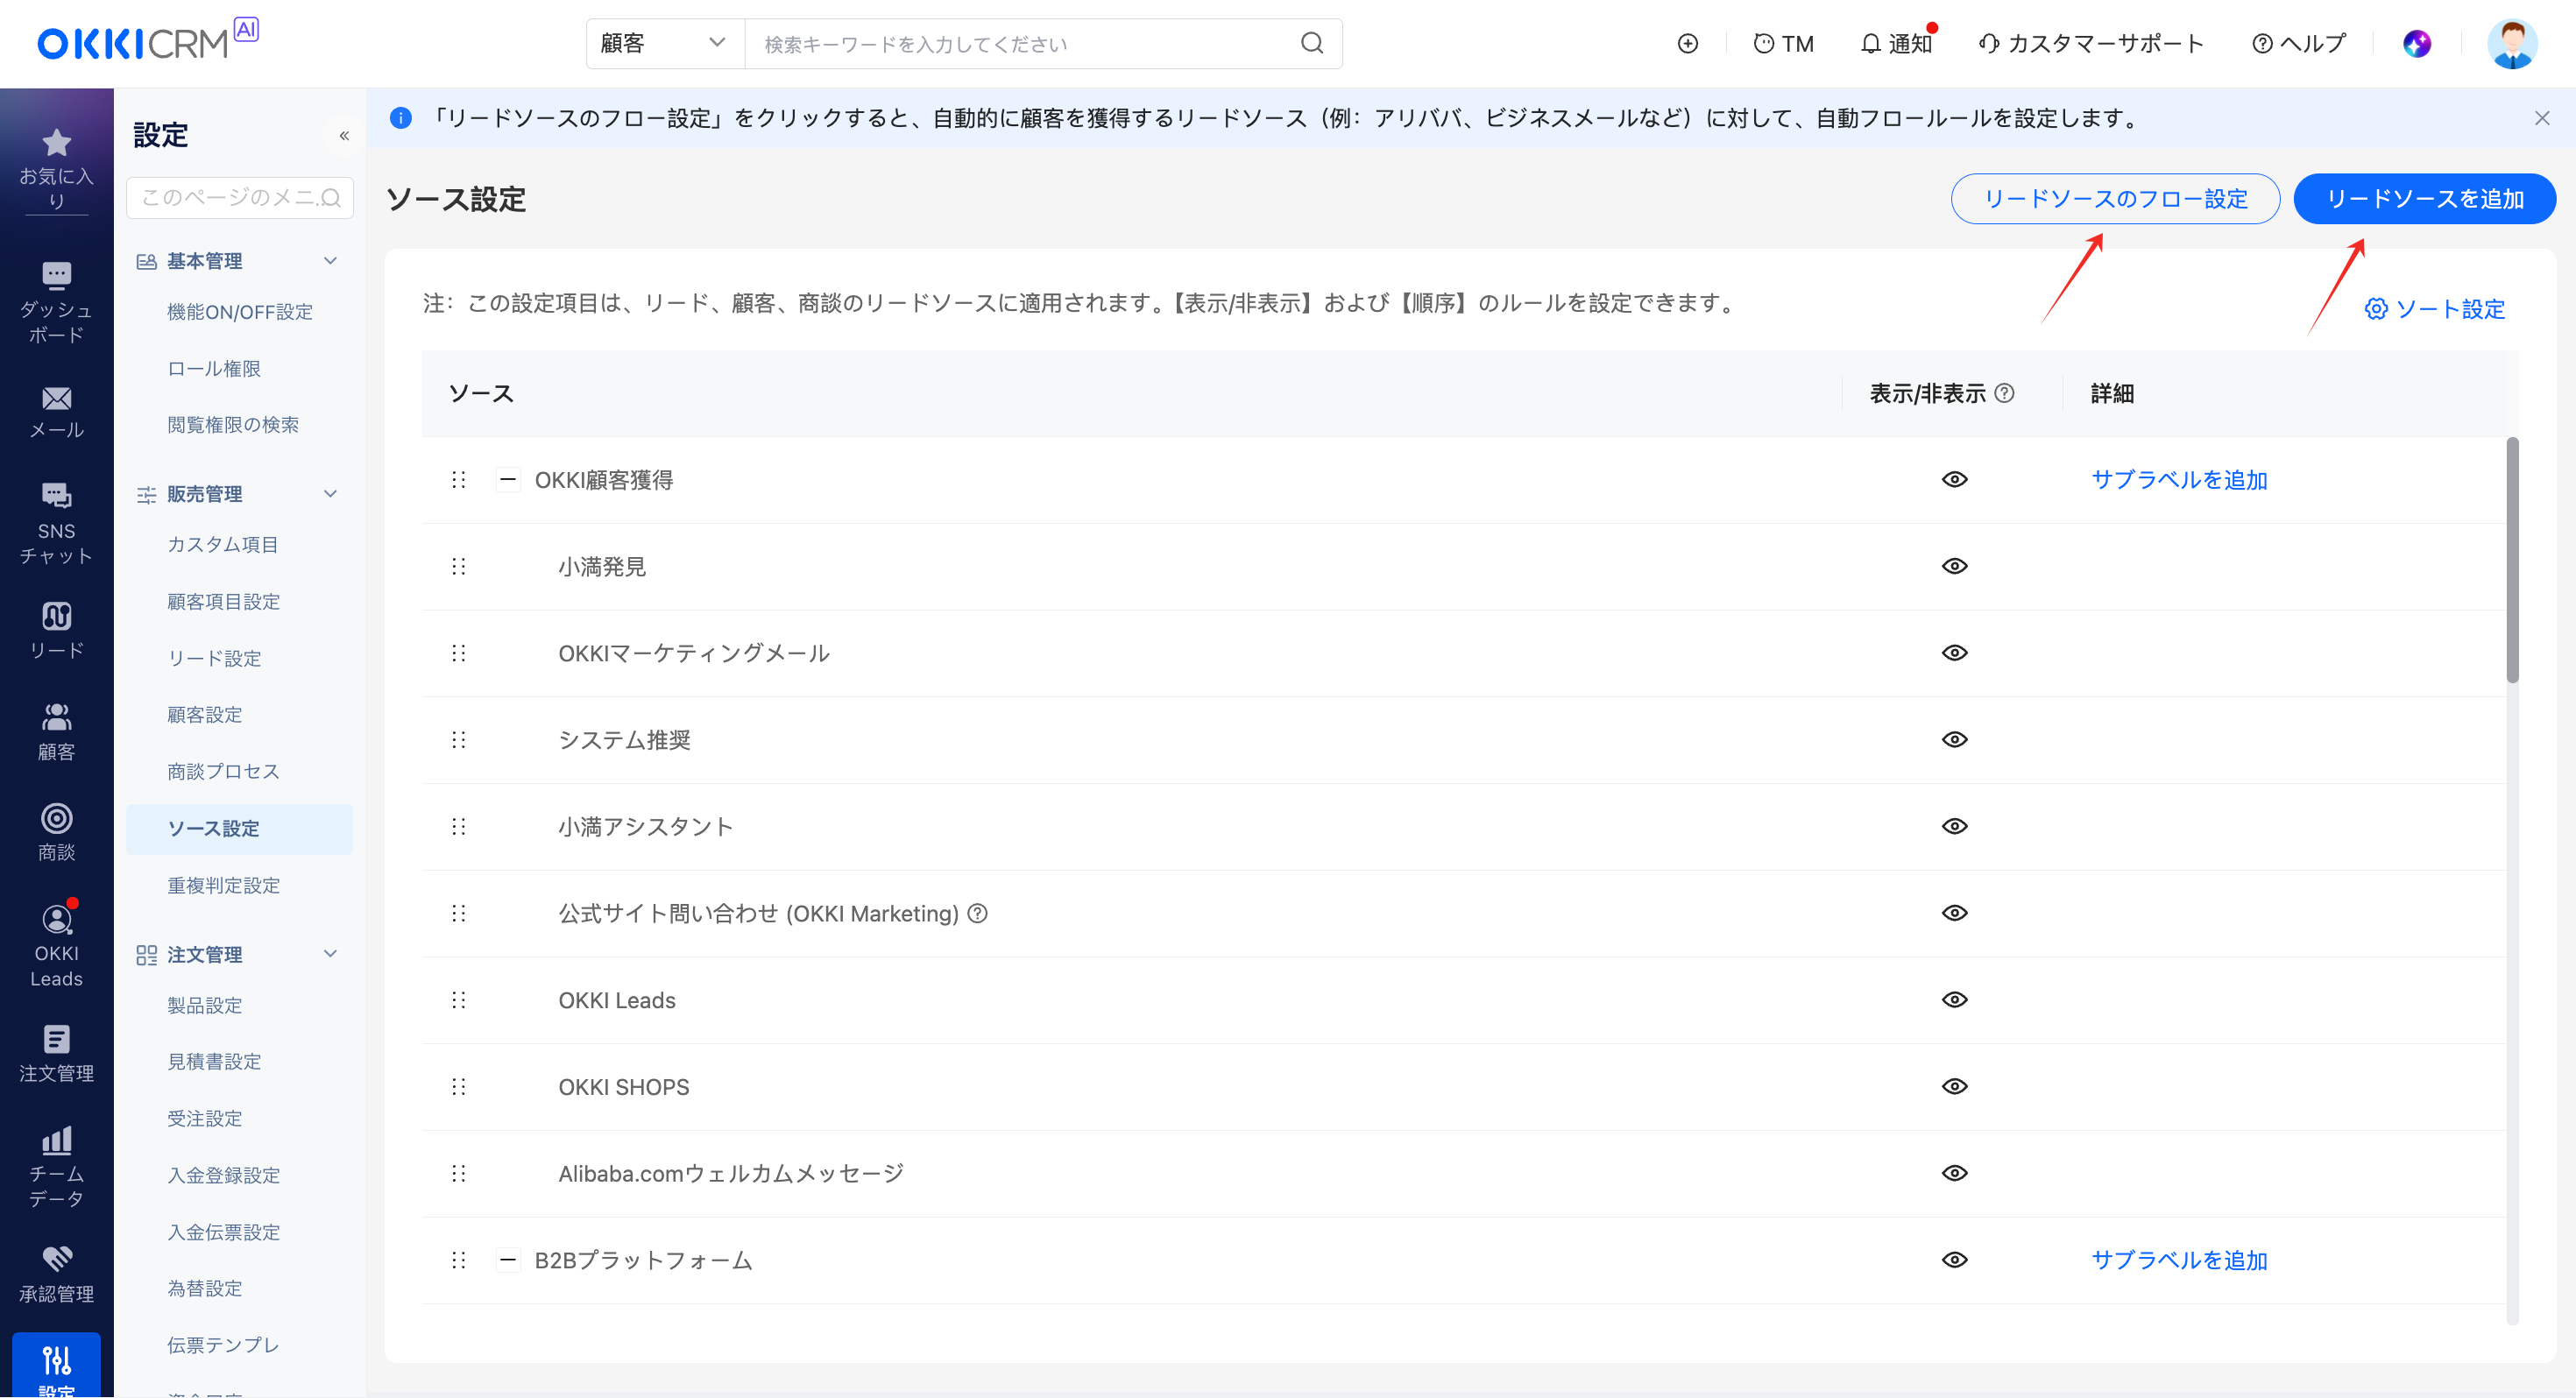
Task: Close the blue info banner
Action: 2542,118
